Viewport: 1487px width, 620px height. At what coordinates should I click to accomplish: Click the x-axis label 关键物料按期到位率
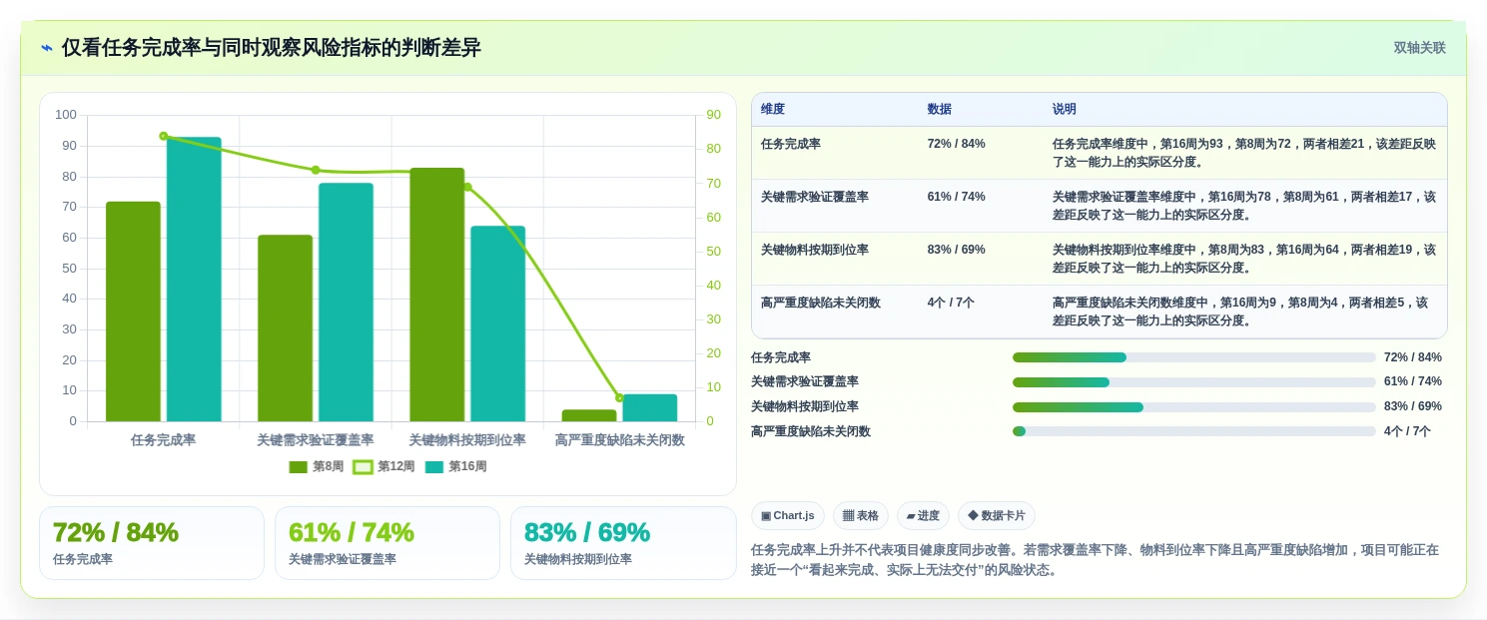[x=467, y=439]
